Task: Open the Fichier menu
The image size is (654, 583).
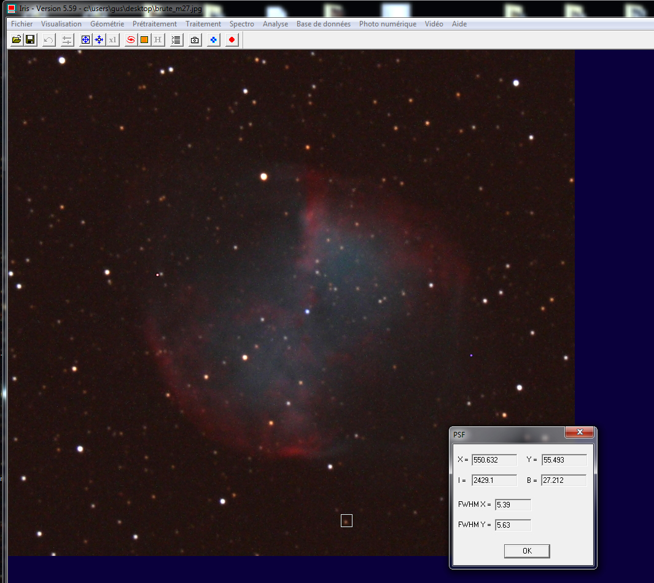Action: [21, 24]
